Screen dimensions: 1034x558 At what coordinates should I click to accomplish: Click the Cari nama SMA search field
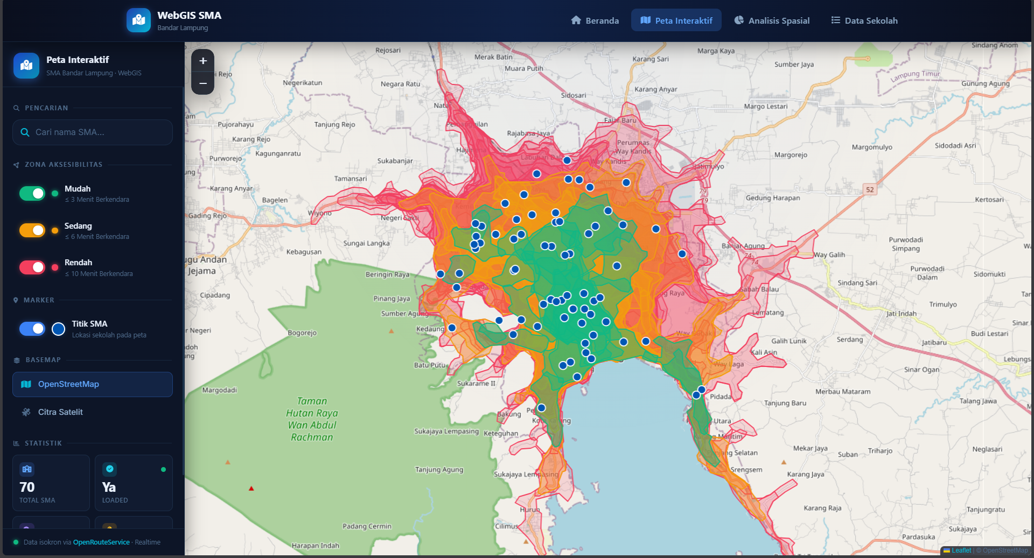pyautogui.click(x=93, y=132)
